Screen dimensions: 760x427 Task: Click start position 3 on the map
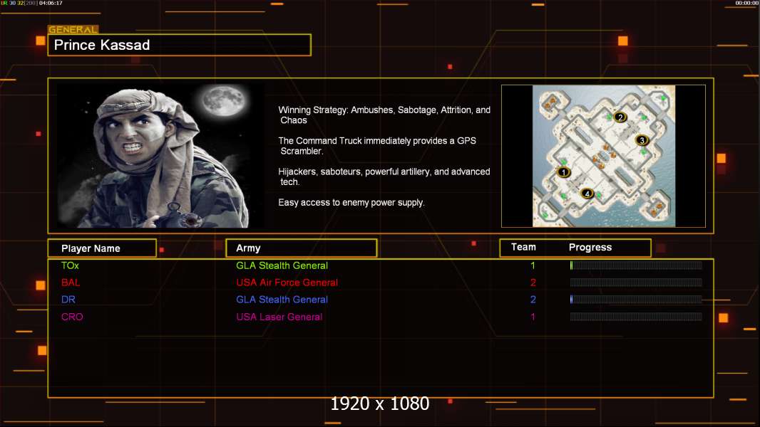point(642,140)
